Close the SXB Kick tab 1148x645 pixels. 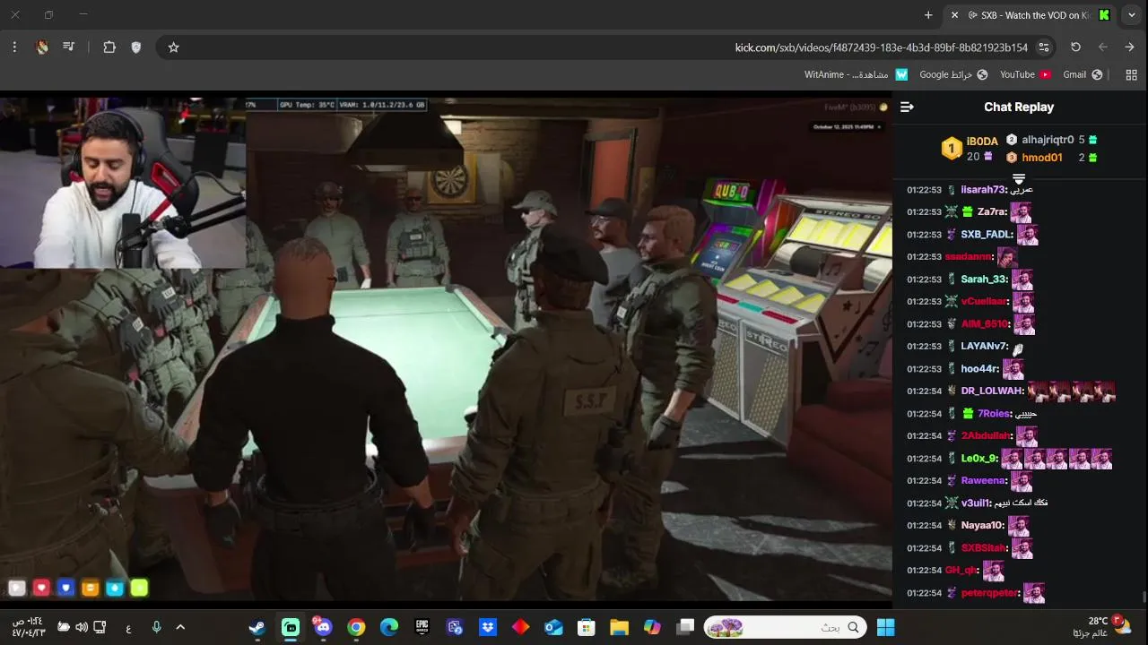click(954, 15)
